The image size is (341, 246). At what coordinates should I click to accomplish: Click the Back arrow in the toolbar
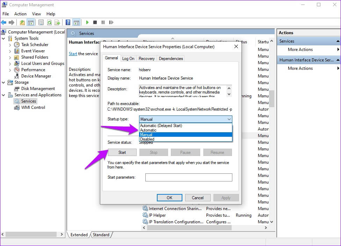pyautogui.click(x=4, y=22)
